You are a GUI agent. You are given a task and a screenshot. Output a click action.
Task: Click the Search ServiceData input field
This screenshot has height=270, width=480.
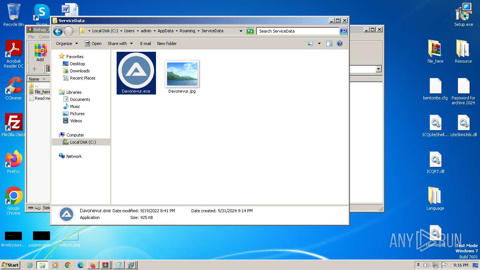(298, 31)
